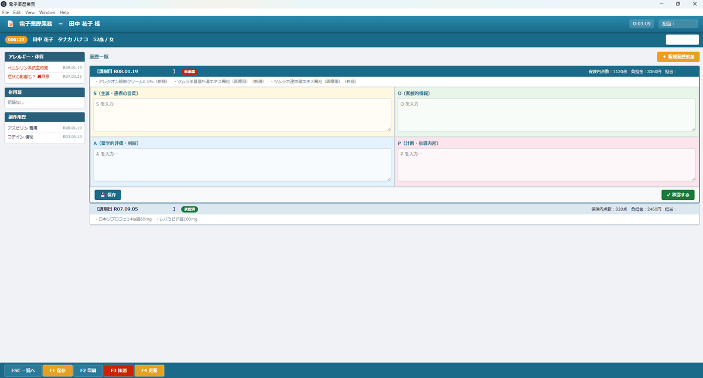Screen dimensions: 703x378
Task: Click the patient name 田中 花子 in info bar
Action: [x=43, y=39]
